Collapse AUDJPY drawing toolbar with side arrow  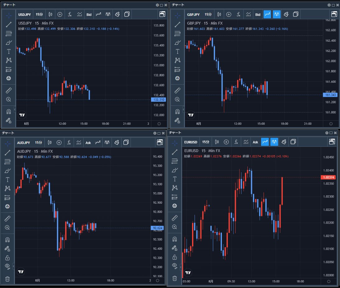pyautogui.click(x=13, y=266)
